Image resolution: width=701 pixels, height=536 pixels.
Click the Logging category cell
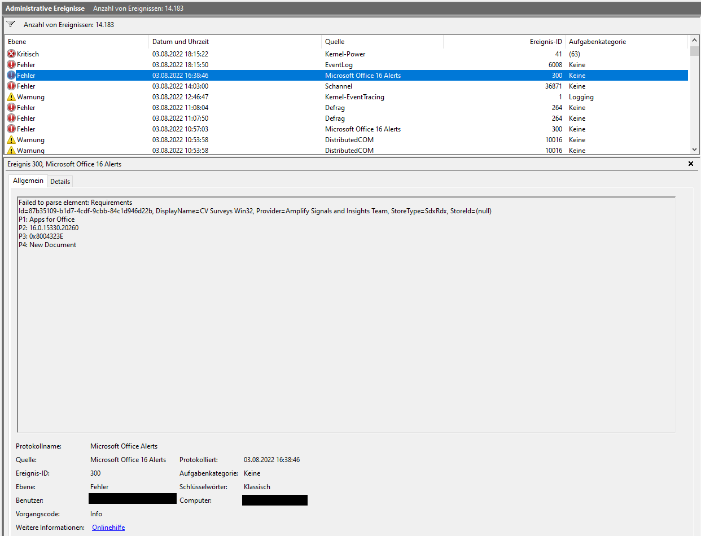[581, 97]
